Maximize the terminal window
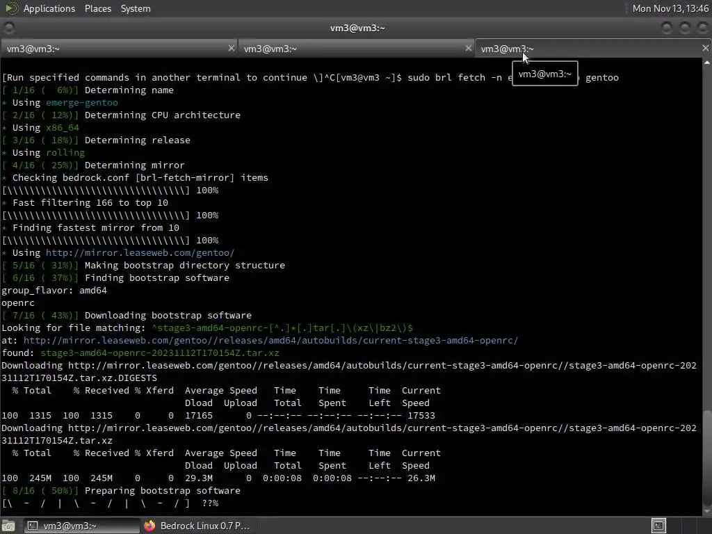Screen dimensions: 712x534 (684, 28)
